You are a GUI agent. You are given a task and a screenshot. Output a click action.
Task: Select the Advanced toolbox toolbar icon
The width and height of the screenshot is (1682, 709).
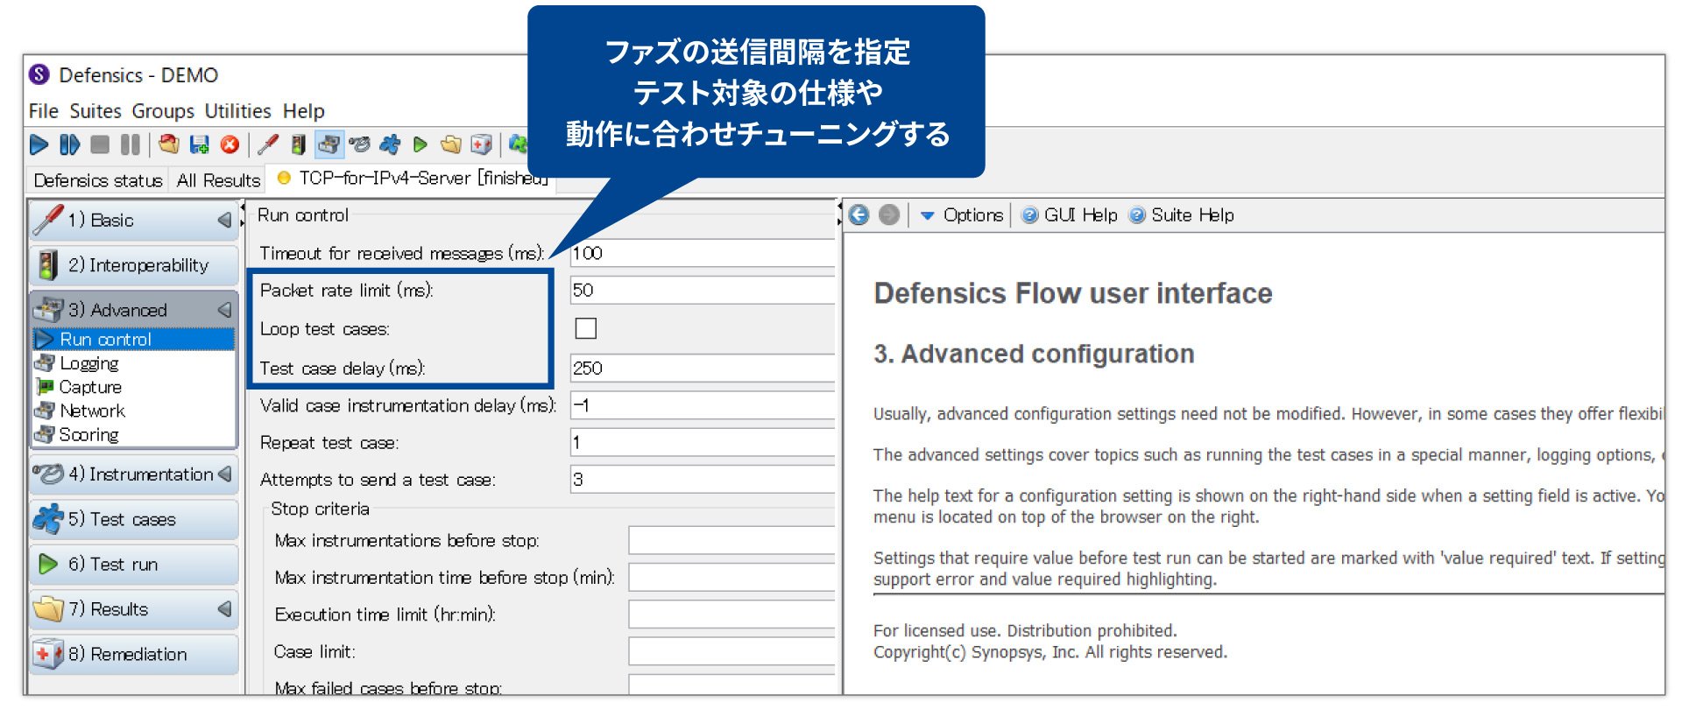(x=329, y=144)
